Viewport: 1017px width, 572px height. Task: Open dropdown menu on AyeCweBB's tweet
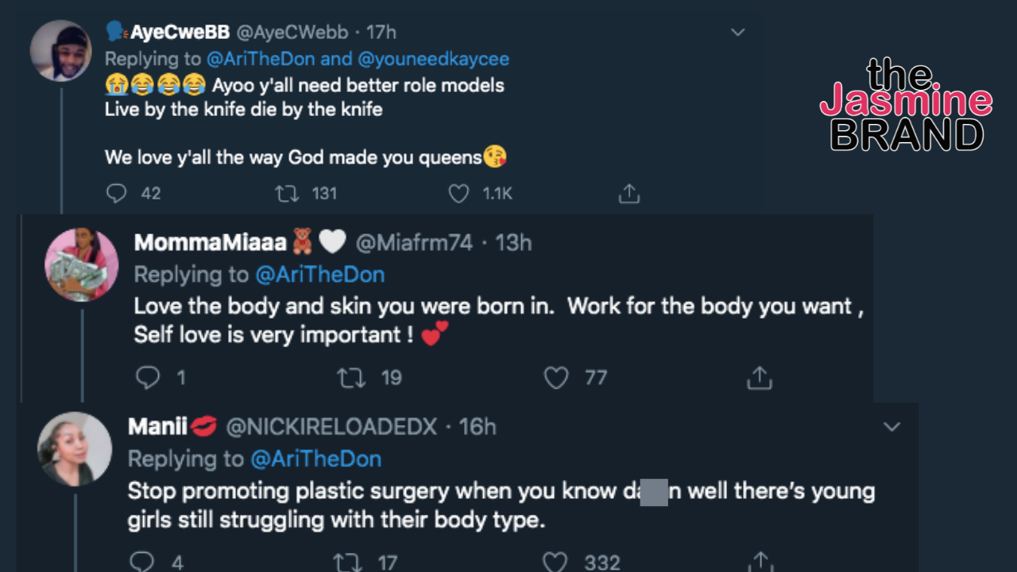[738, 33]
